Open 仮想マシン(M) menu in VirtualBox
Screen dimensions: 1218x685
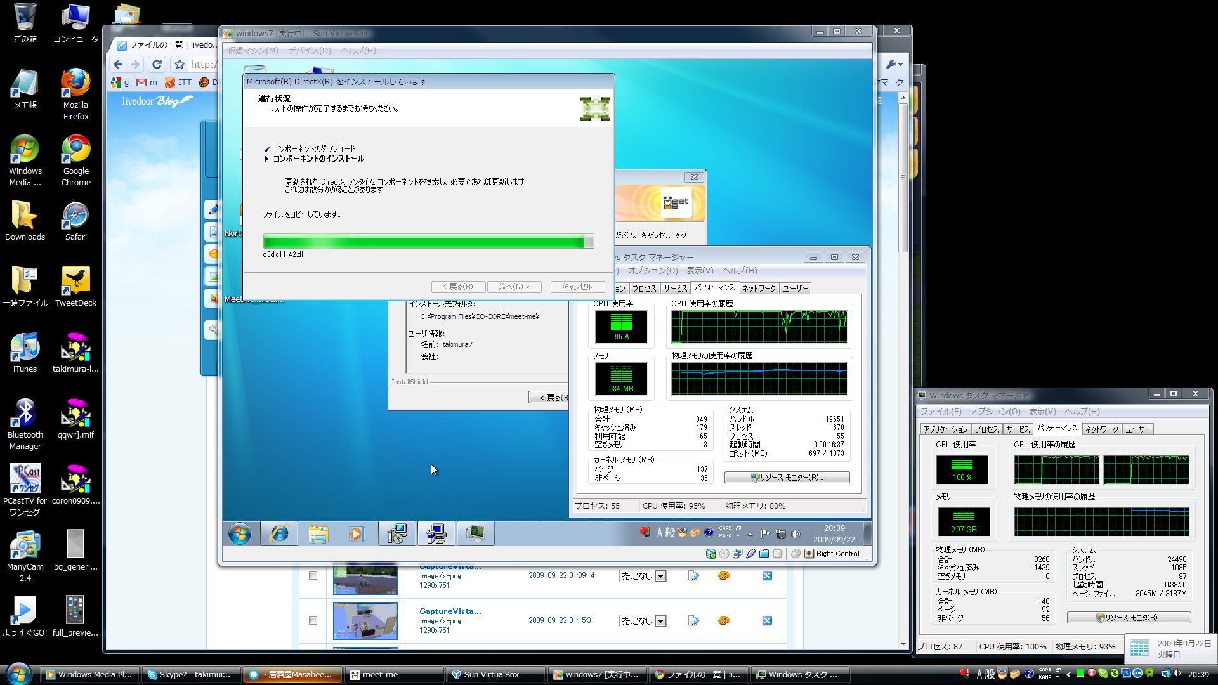[x=253, y=50]
